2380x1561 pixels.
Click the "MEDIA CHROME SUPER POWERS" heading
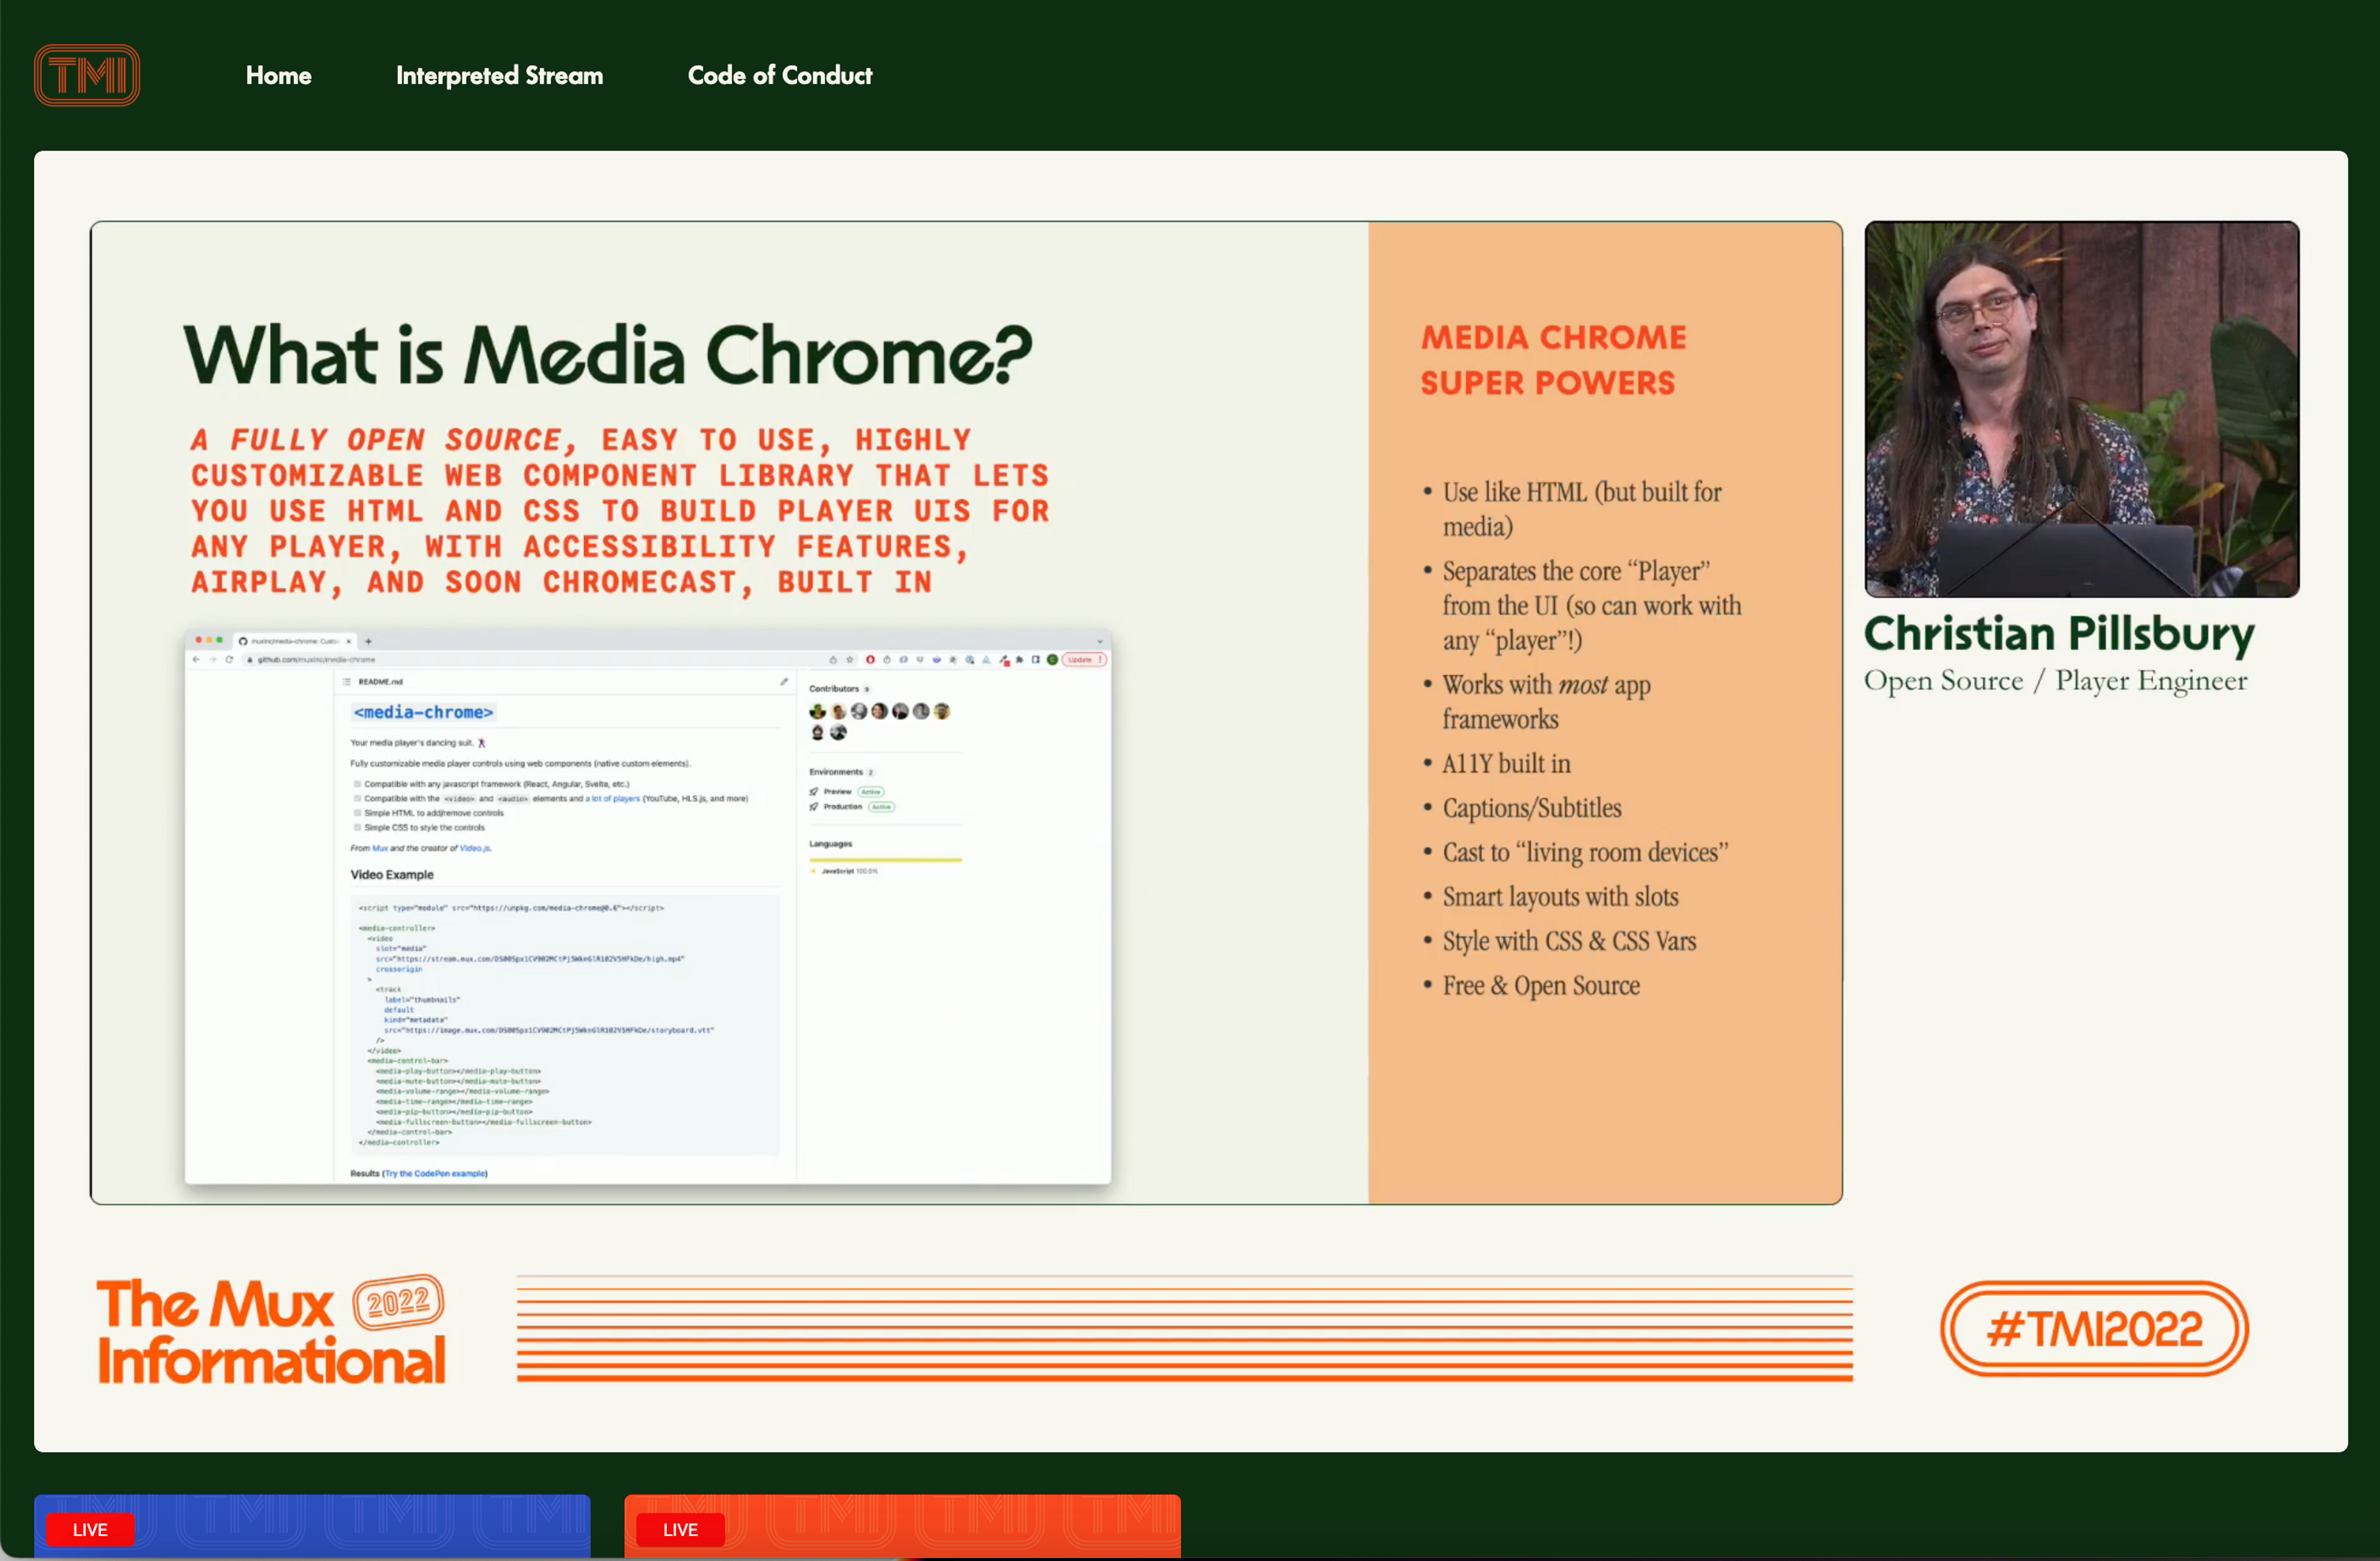point(1553,360)
